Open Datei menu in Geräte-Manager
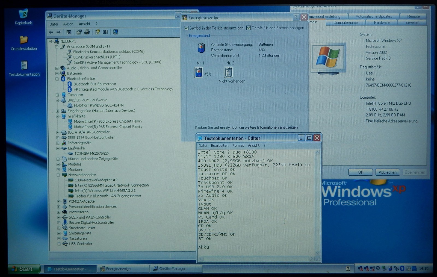This screenshot has width=437, height=277. pos(54,24)
